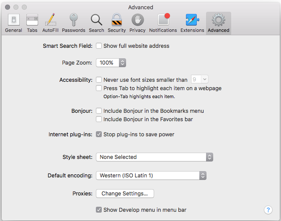Screen dimensions: 281x221
Task: Open the Style sheet None Selected popup
Action: click(x=155, y=157)
